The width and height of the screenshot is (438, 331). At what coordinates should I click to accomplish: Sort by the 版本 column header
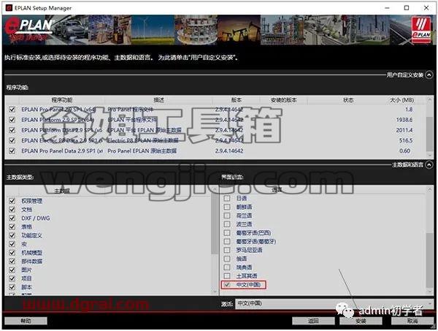236,100
